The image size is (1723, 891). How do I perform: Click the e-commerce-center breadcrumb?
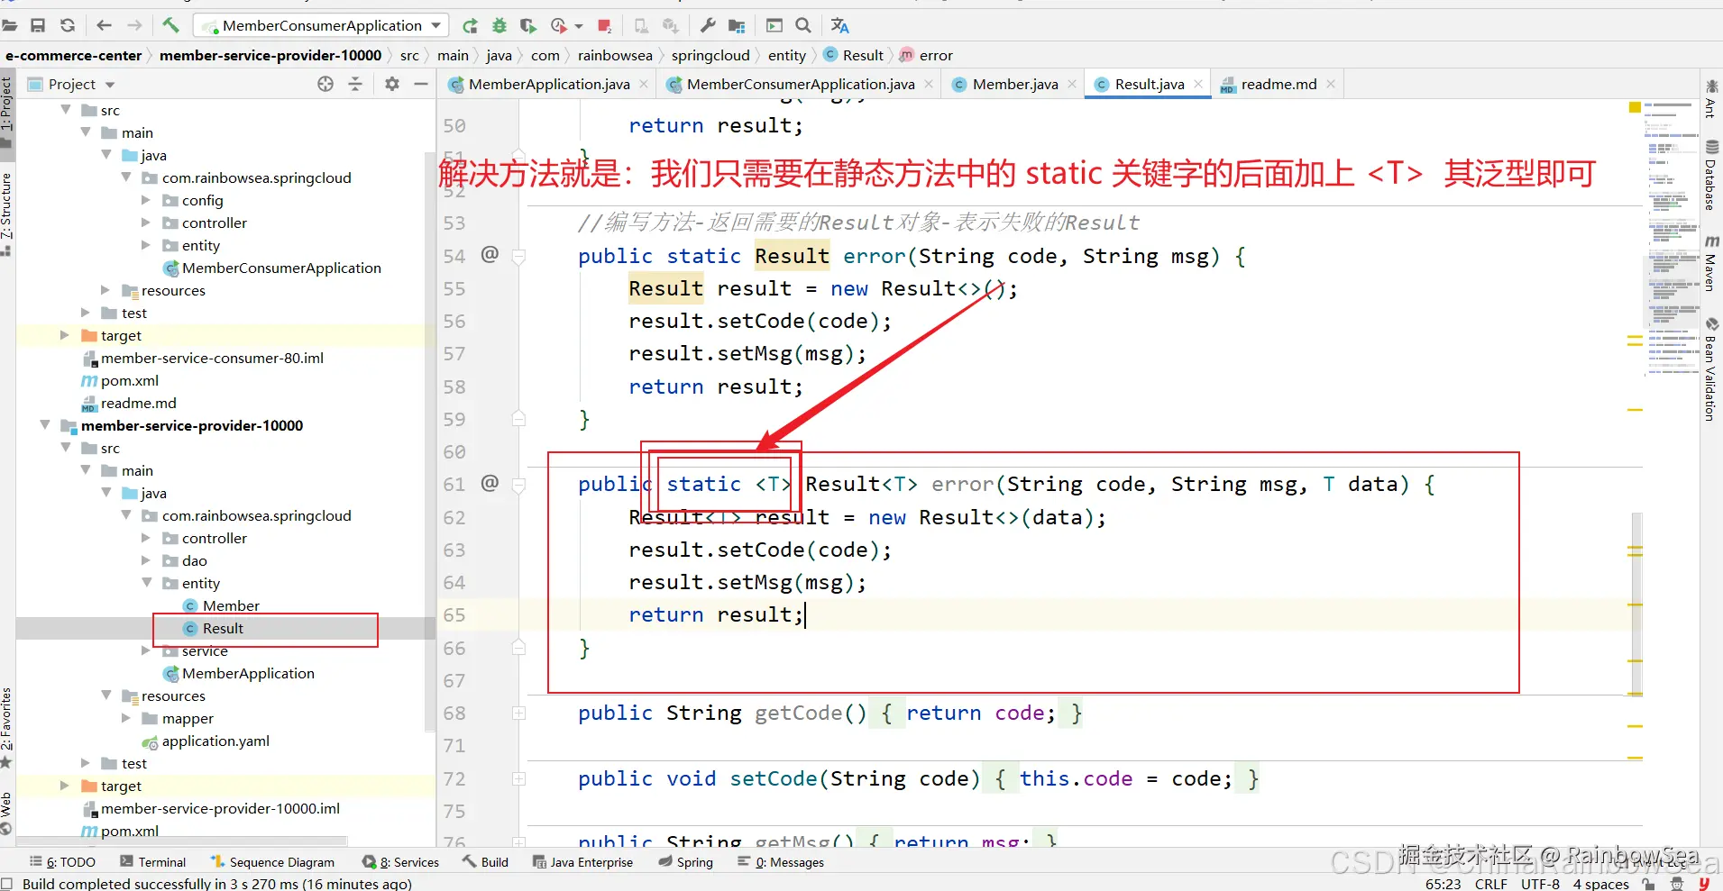[x=74, y=55]
